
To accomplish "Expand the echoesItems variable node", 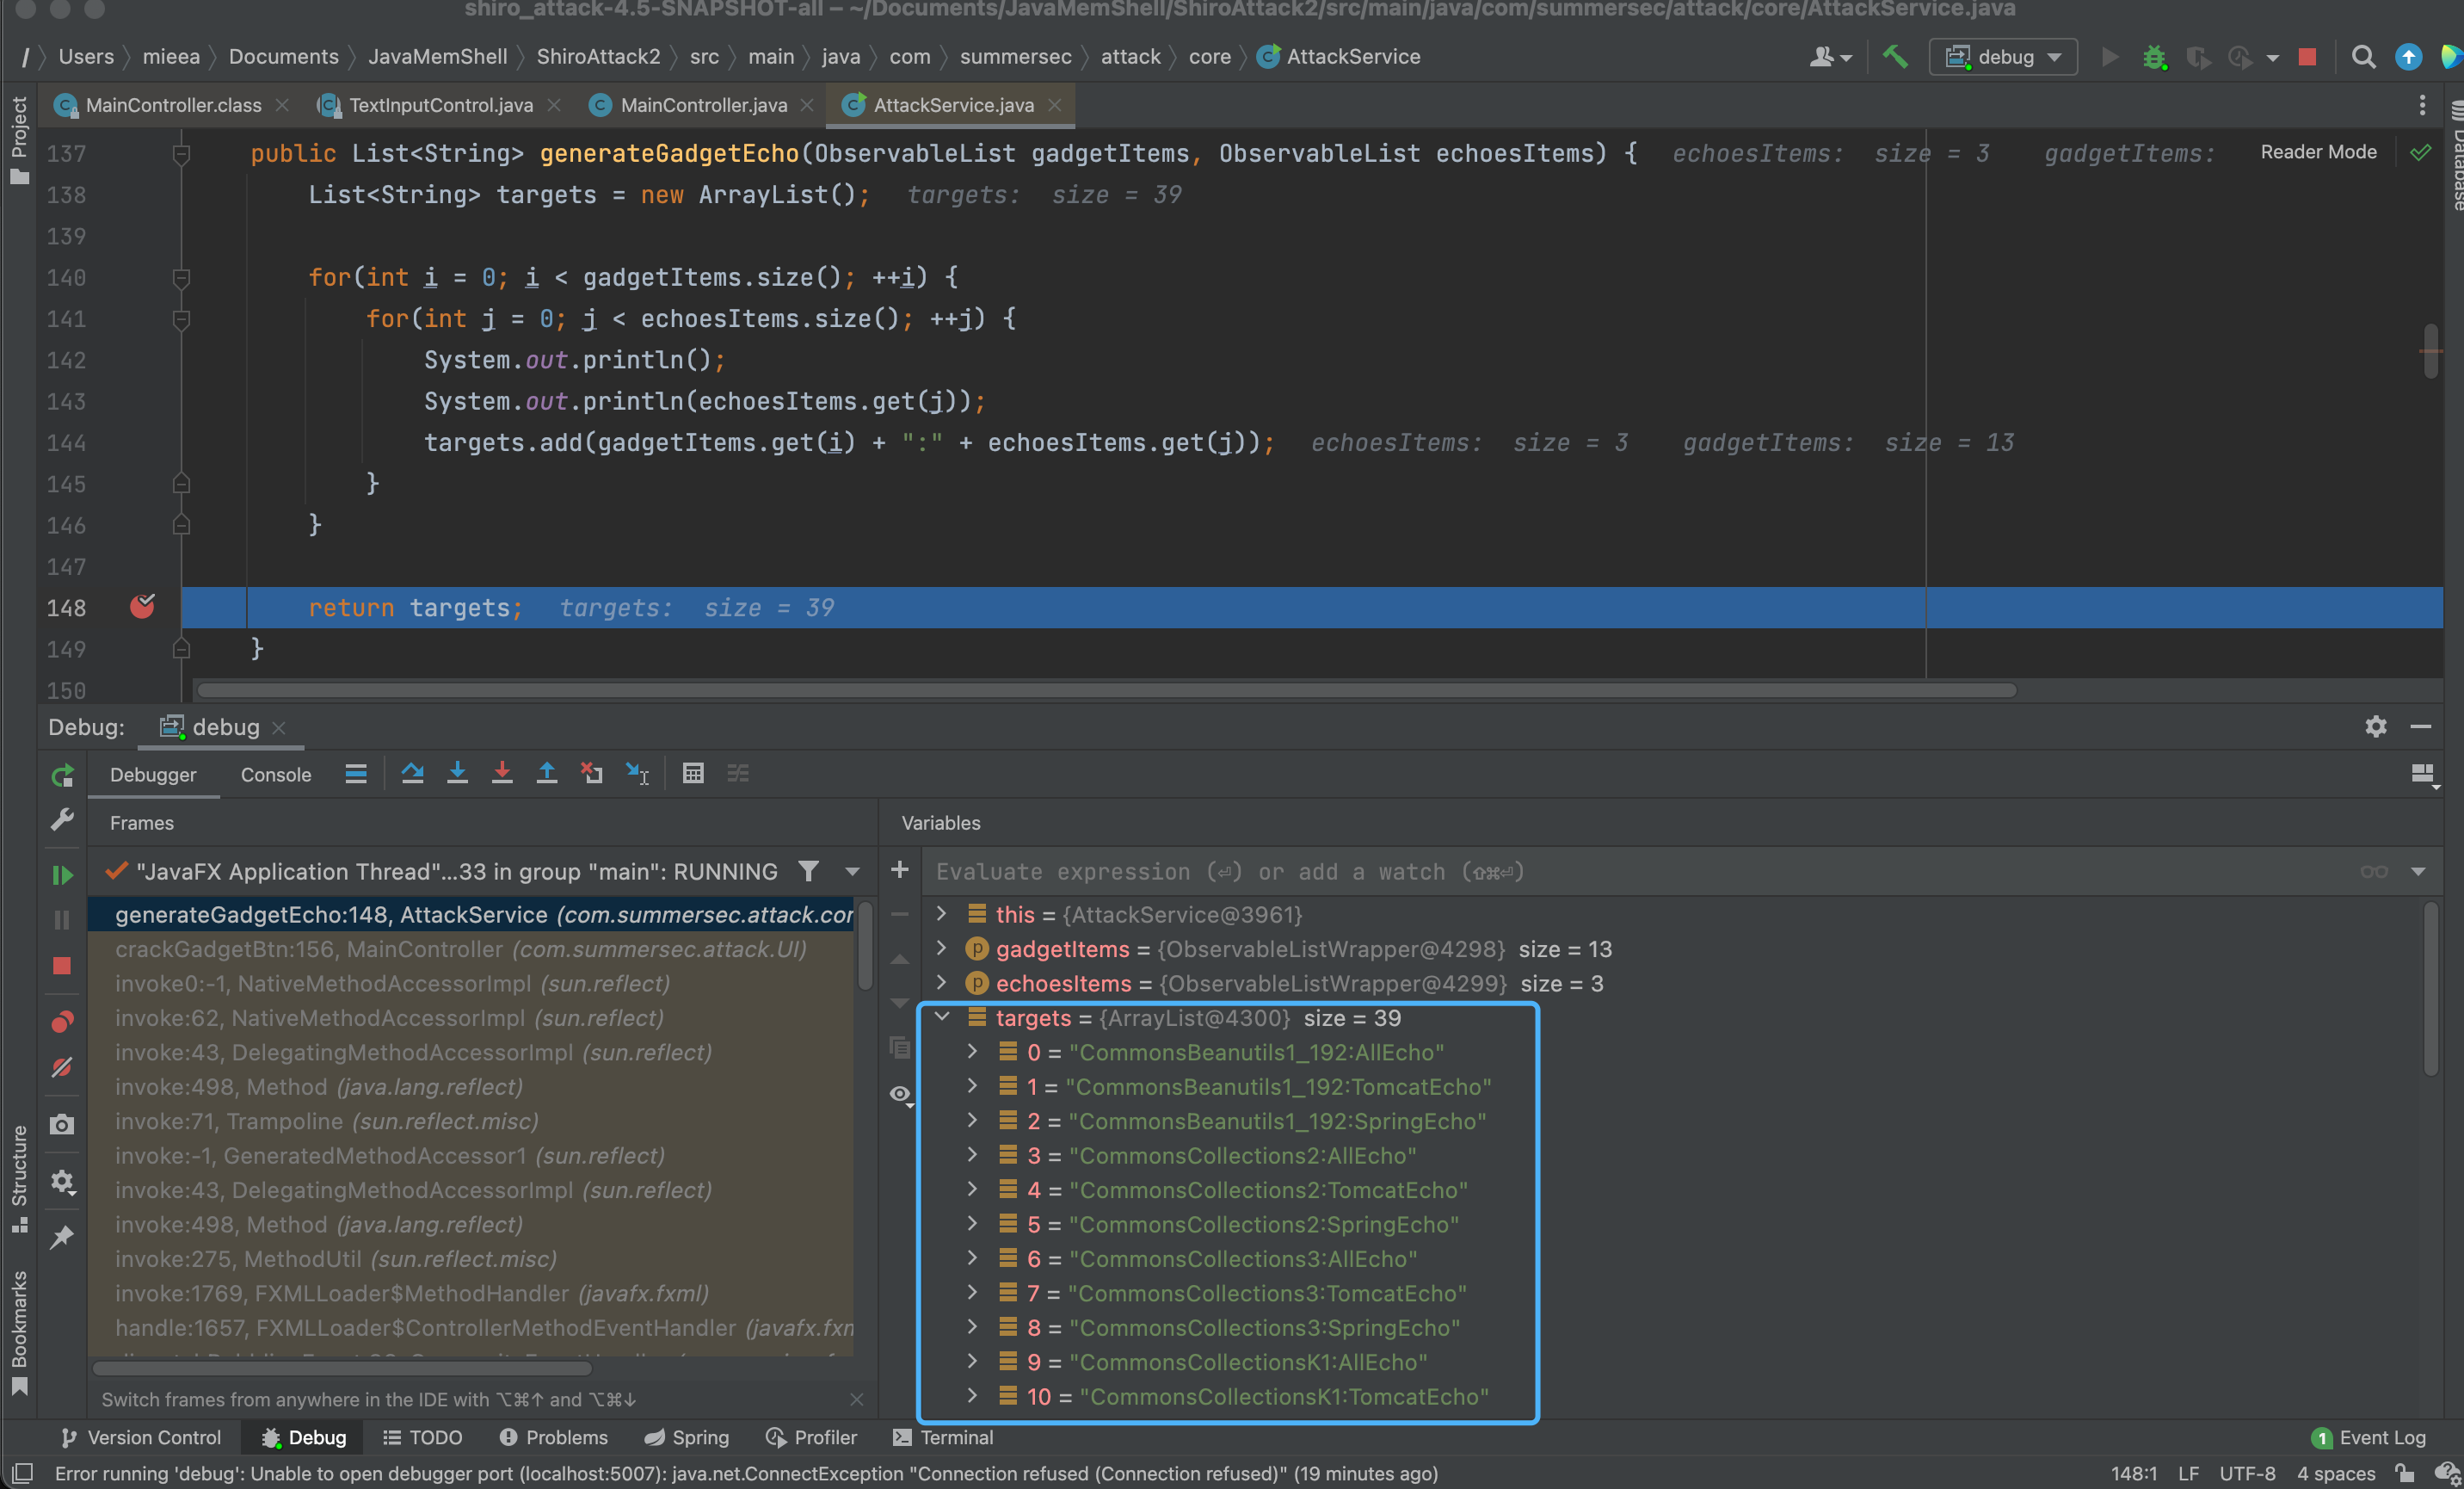I will 941,982.
